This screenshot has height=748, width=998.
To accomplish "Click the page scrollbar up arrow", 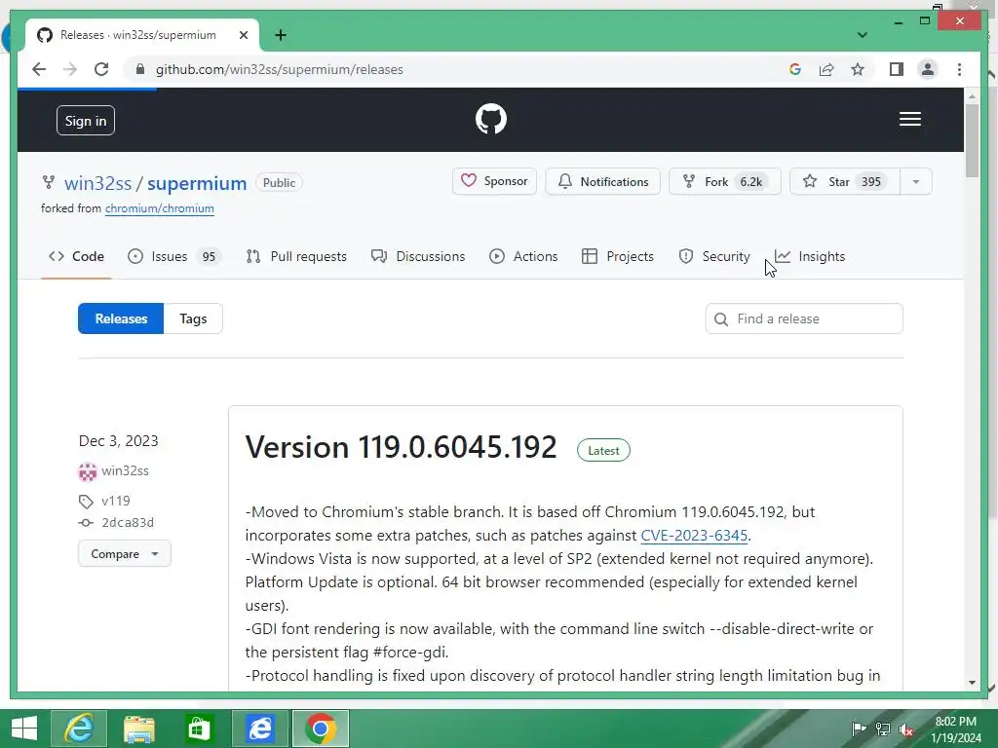I will click(x=972, y=96).
